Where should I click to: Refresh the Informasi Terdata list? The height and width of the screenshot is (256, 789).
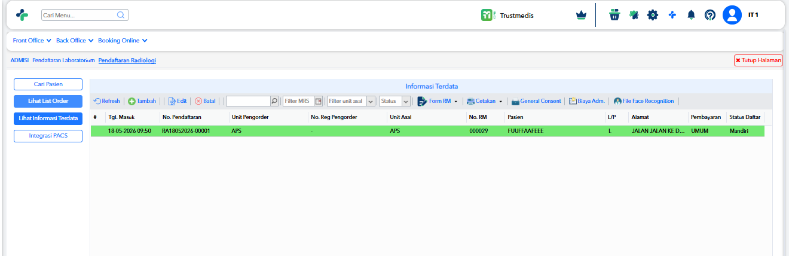click(107, 101)
